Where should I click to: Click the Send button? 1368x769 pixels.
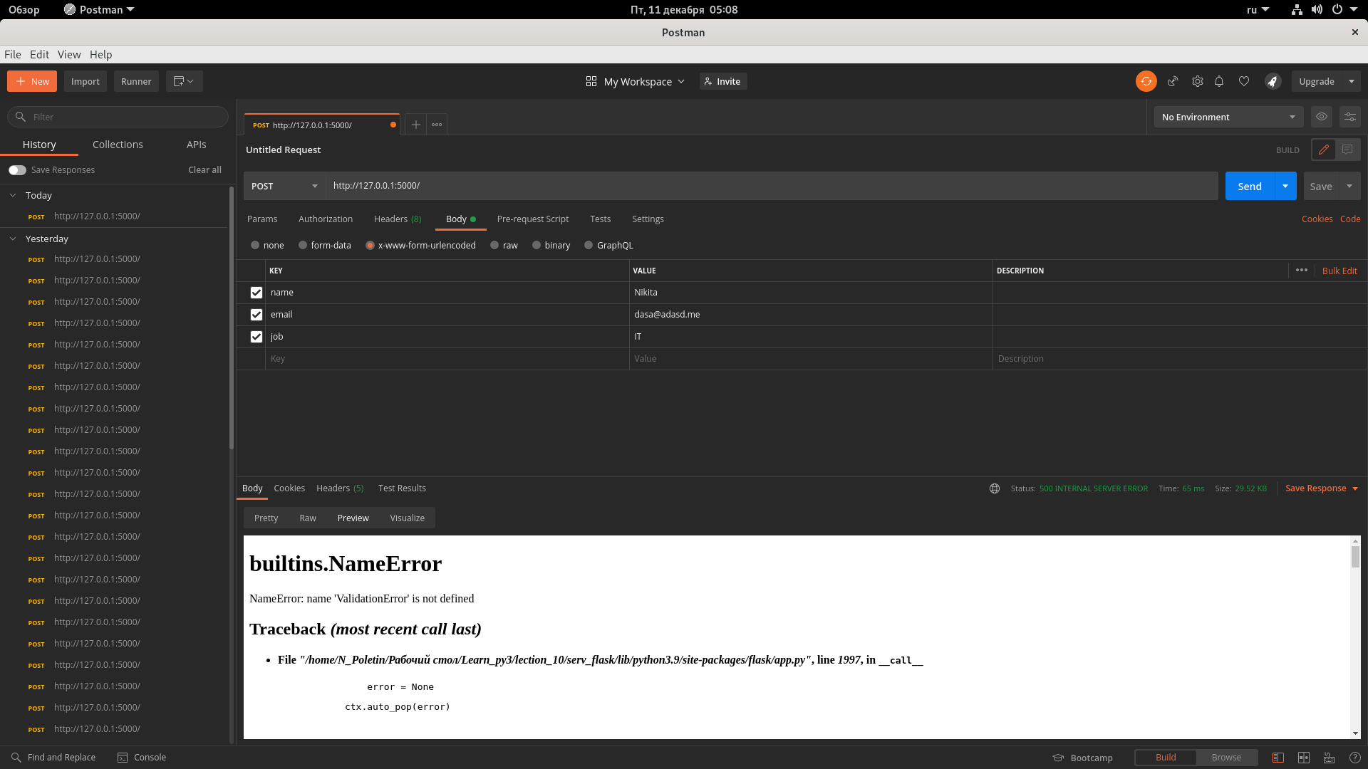(x=1250, y=186)
